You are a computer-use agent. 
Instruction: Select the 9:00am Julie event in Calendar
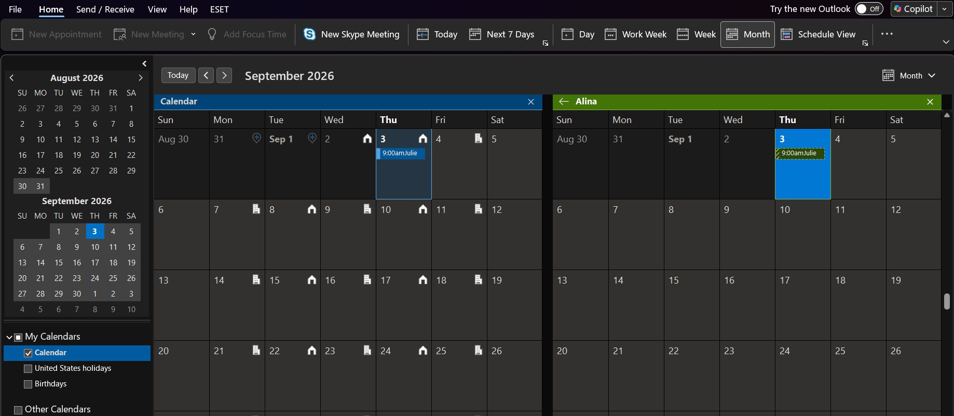pos(401,154)
